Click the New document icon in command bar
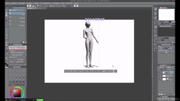Image resolution: width=180 pixels, height=101 pixels. point(33,6)
